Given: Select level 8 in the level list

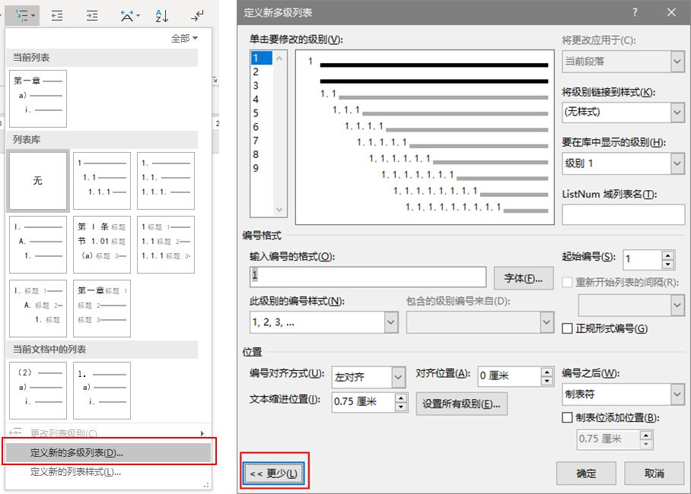Looking at the screenshot, I should click(x=262, y=154).
